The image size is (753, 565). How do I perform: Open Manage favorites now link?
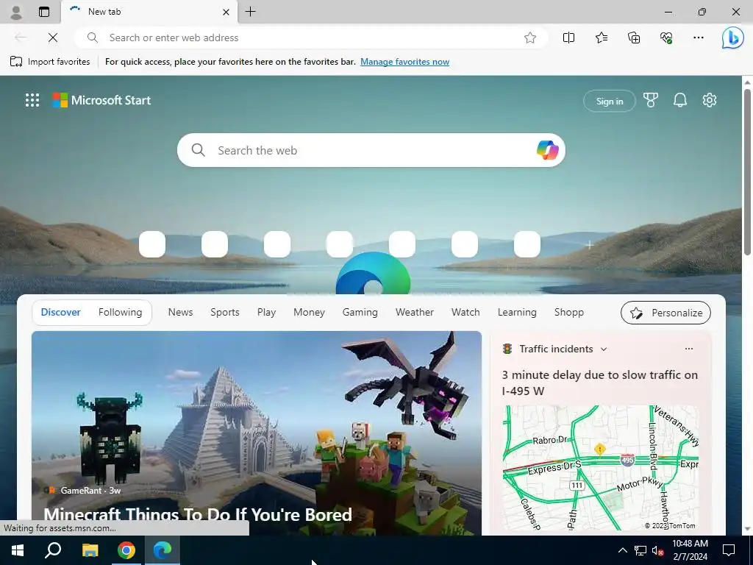coord(405,62)
